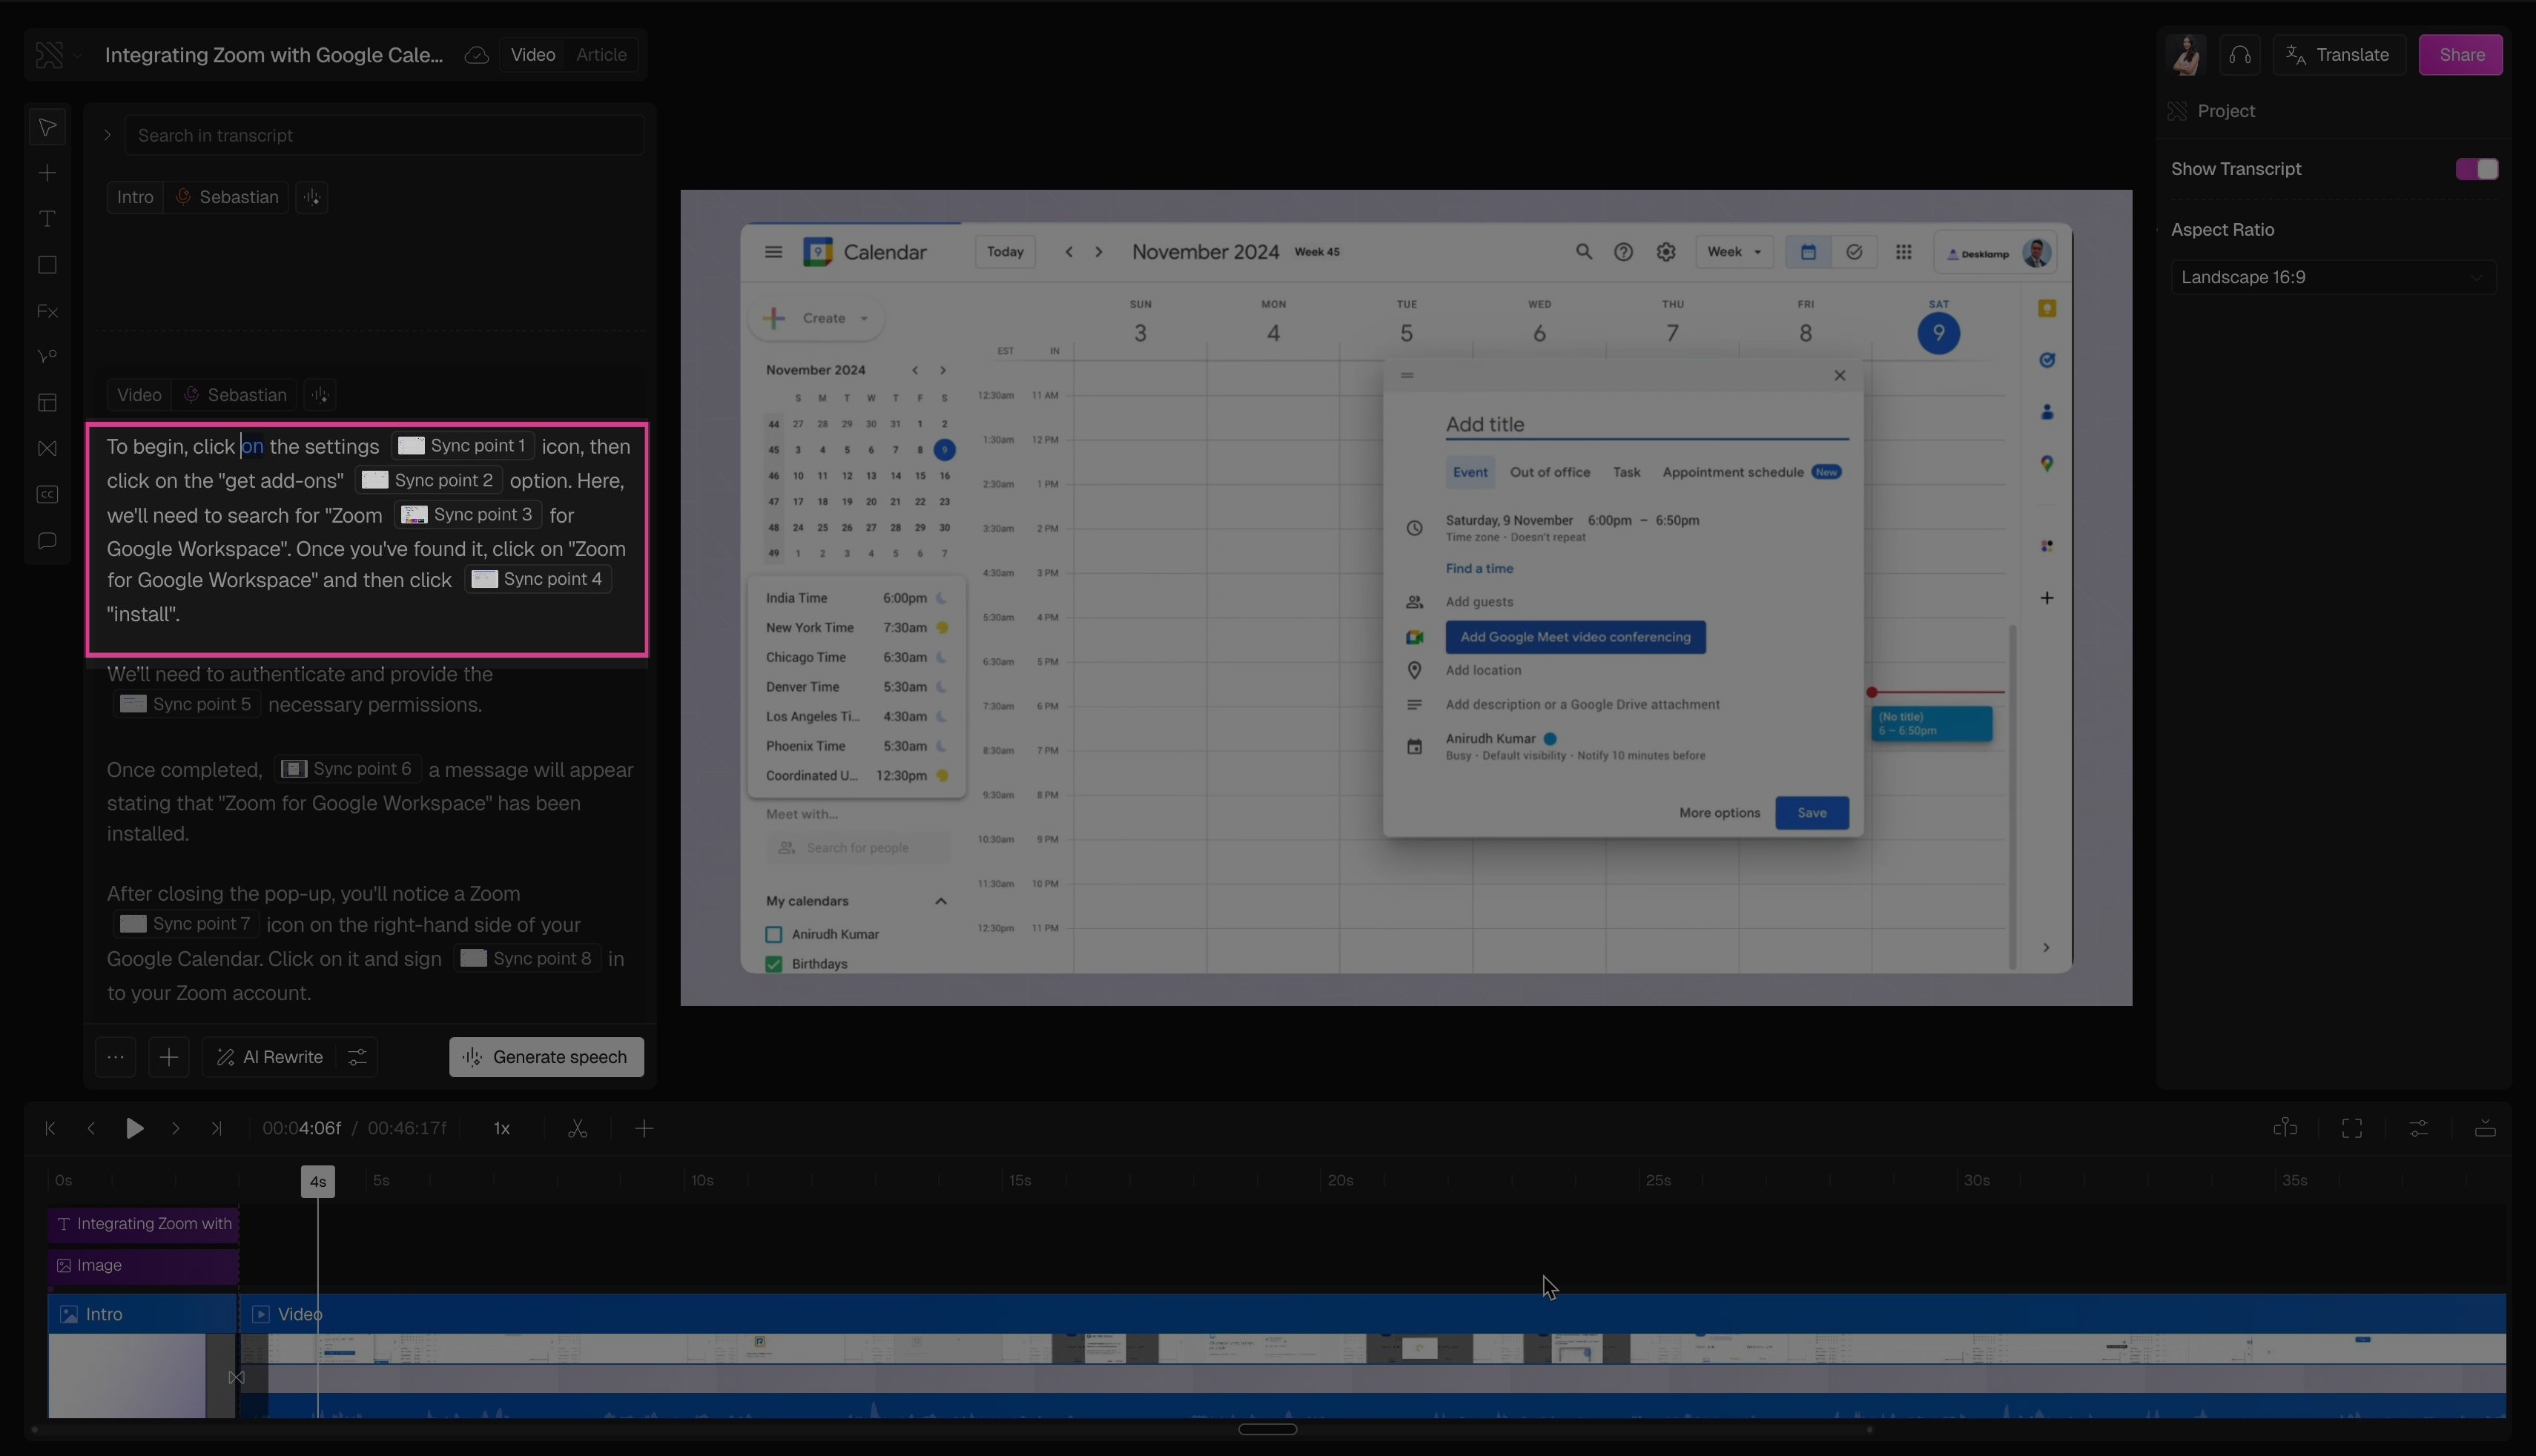The width and height of the screenshot is (2536, 1456).
Task: Select the Text tool in sidebar
Action: tap(47, 219)
